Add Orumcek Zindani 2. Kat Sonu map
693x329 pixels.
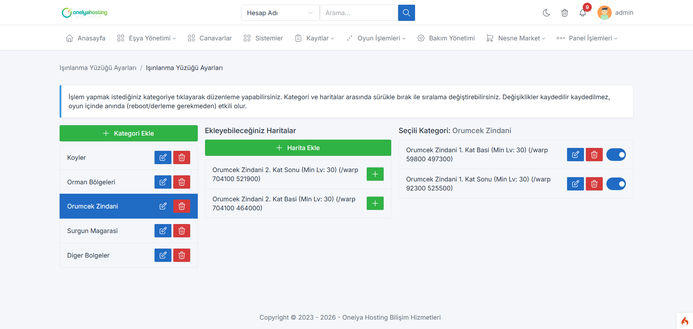(x=375, y=174)
